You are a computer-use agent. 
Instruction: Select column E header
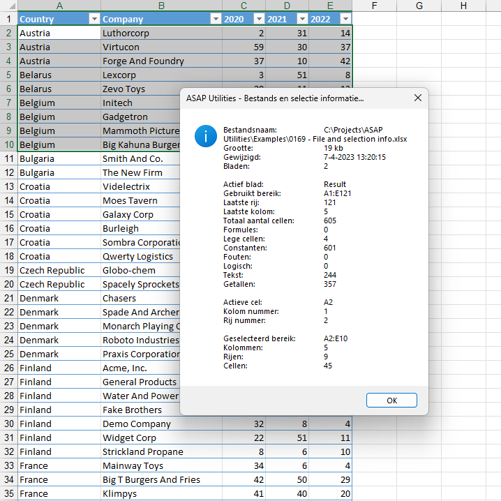[x=330, y=6]
